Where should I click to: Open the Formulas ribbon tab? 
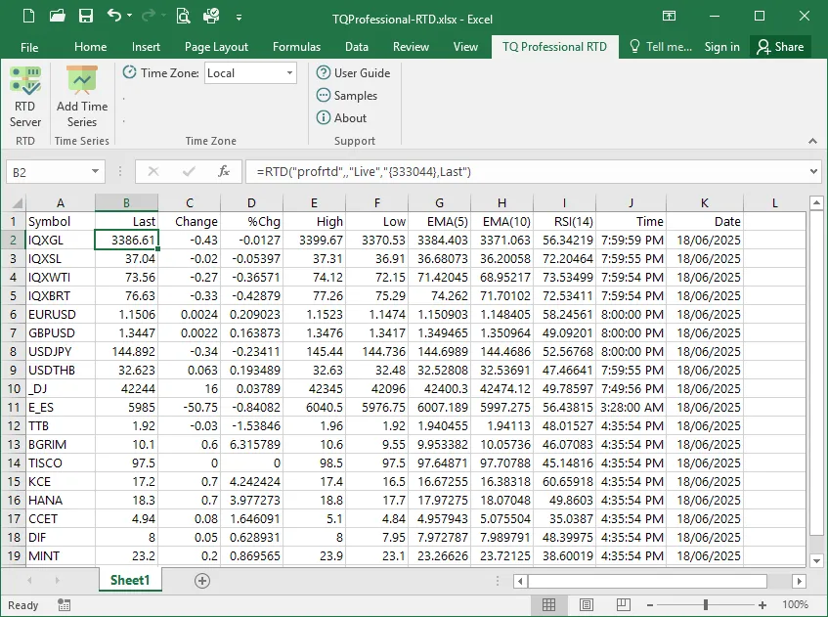pos(296,47)
